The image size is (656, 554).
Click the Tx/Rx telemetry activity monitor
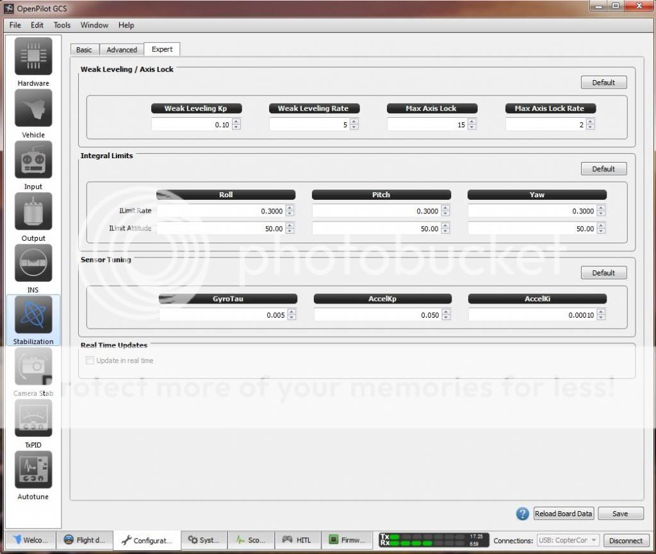(x=434, y=540)
